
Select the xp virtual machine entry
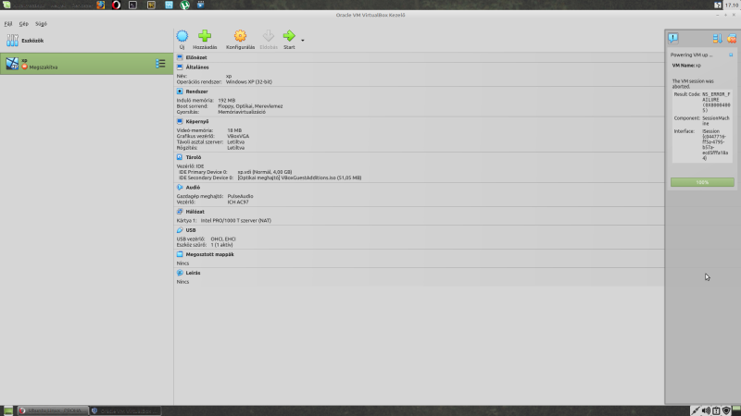[x=86, y=64]
